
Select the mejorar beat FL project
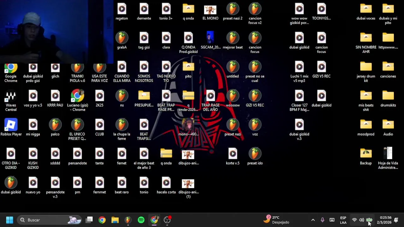pos(233,41)
